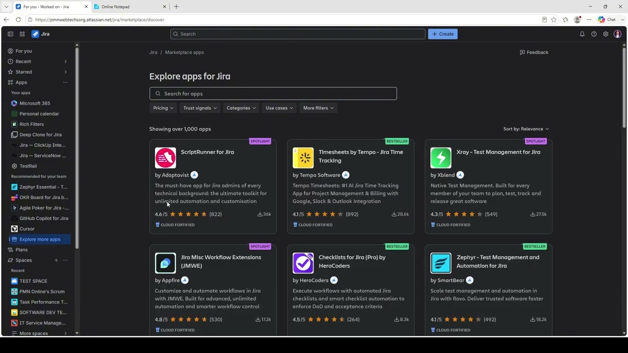Open Spaces in the sidebar
The width and height of the screenshot is (628, 353).
coord(24,260)
